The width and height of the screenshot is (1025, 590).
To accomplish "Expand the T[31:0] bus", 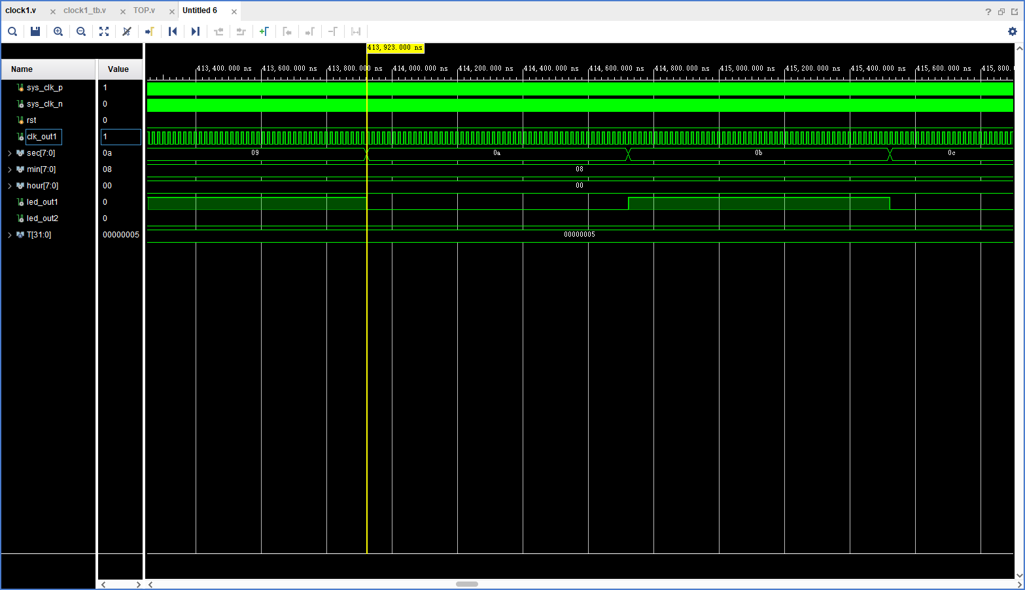I will [10, 235].
